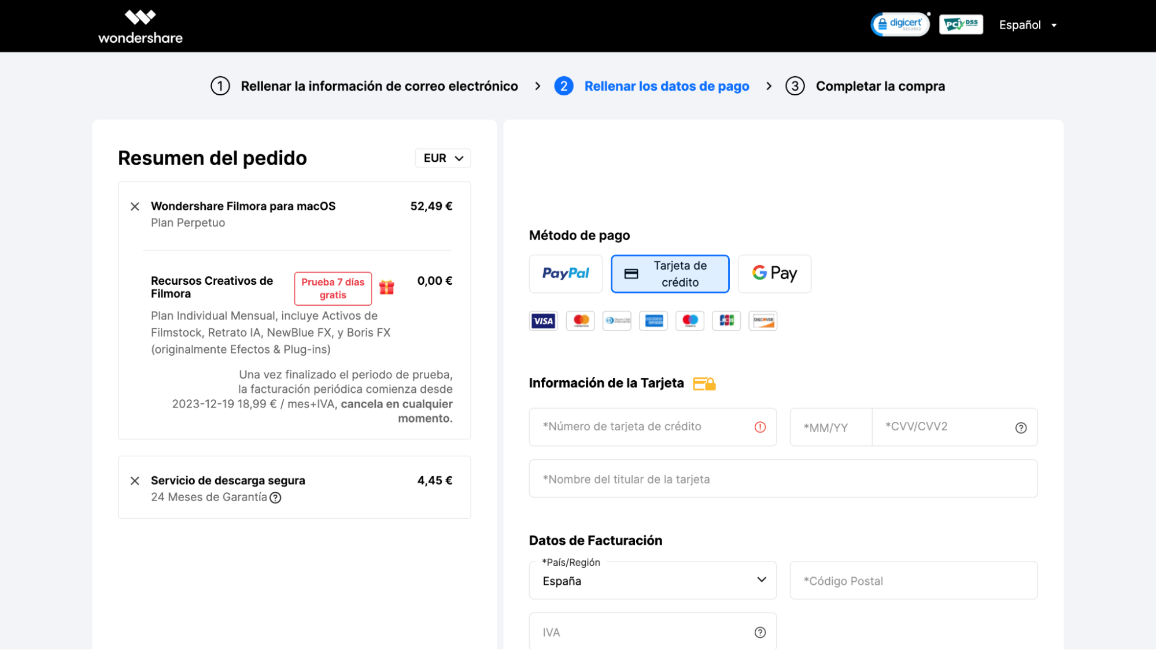Click the credit card icon in Tarjeta button
Viewport: 1156px width, 650px height.
point(631,274)
